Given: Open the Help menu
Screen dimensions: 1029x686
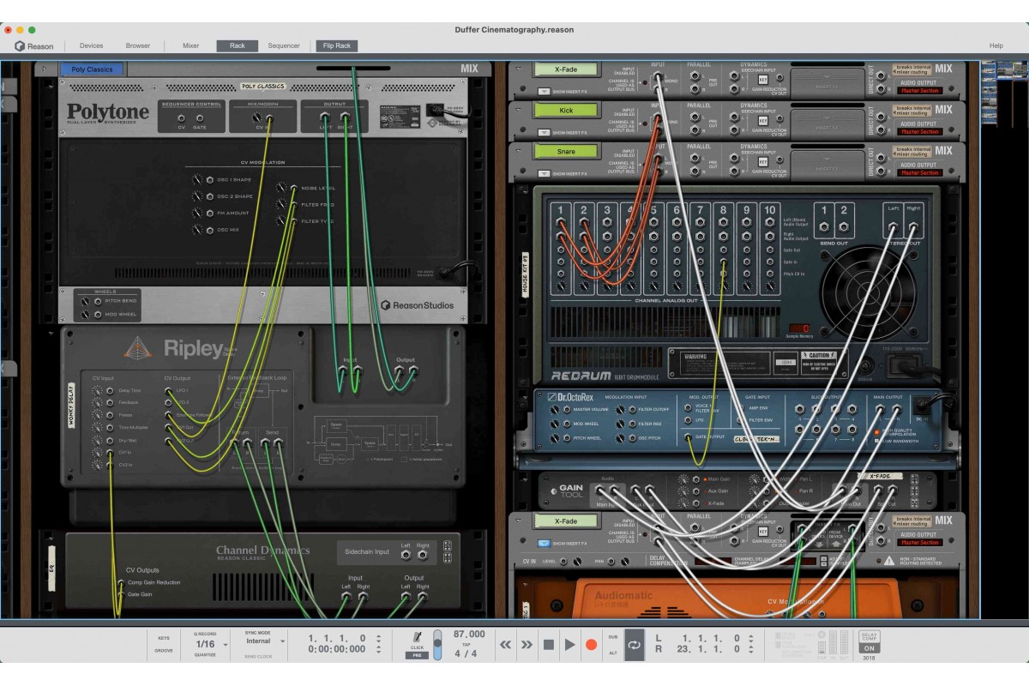Looking at the screenshot, I should [x=996, y=45].
